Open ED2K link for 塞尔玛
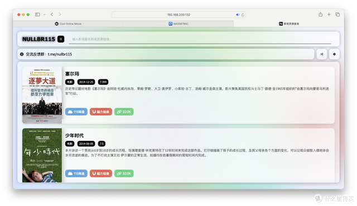Screen dimensions: 357x206 pos(124,112)
